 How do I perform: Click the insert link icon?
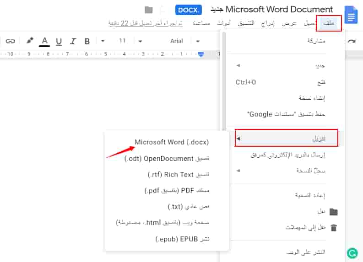(10, 41)
